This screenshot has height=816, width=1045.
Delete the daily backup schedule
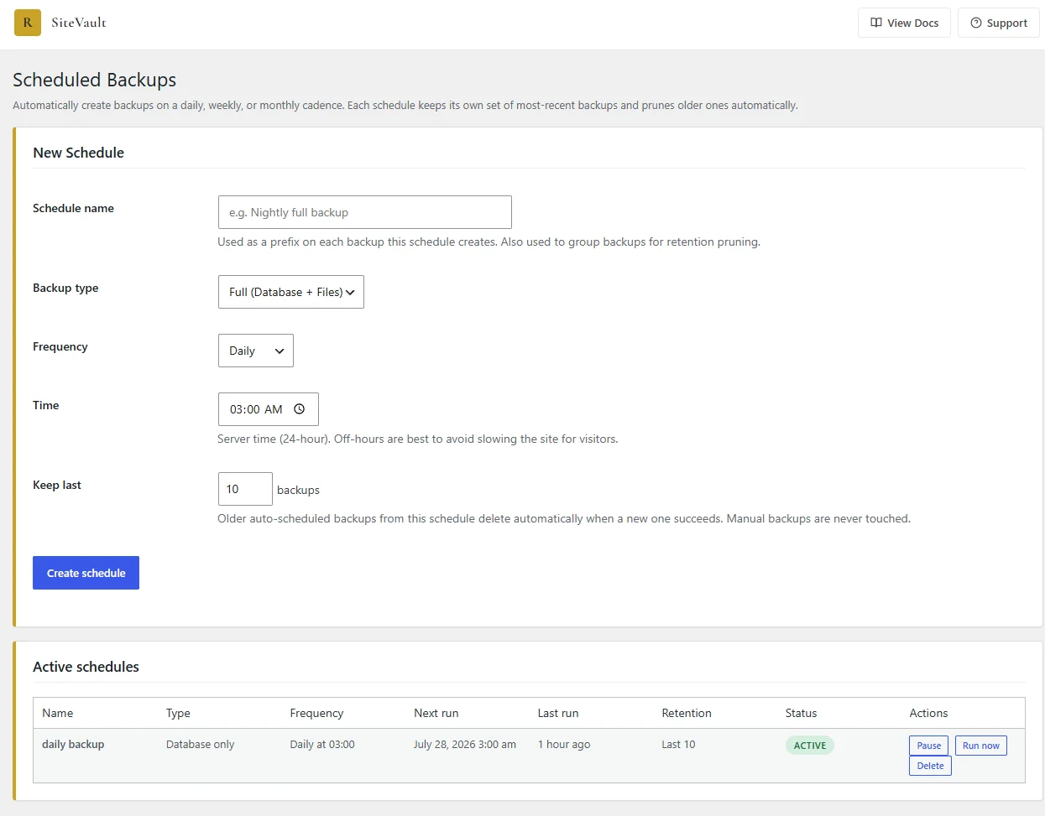[930, 766]
